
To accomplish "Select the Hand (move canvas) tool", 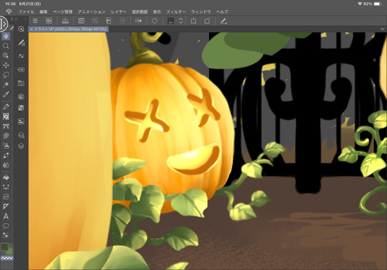I will (6, 37).
